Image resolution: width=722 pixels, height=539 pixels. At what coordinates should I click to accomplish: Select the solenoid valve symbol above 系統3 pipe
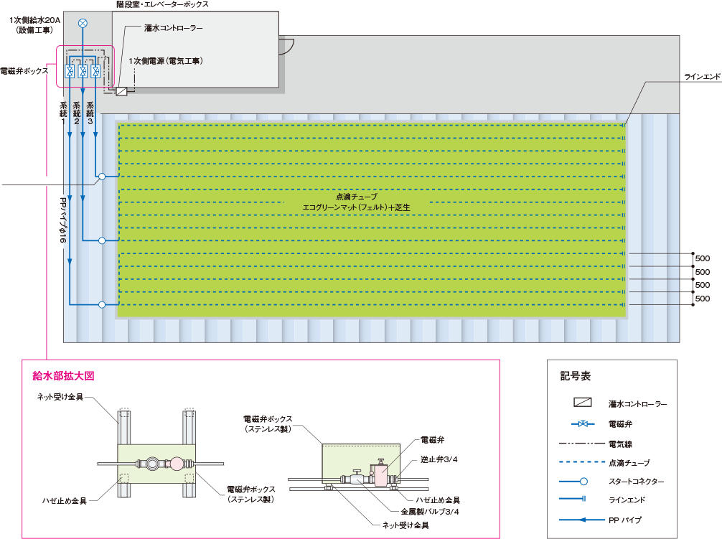click(x=95, y=71)
